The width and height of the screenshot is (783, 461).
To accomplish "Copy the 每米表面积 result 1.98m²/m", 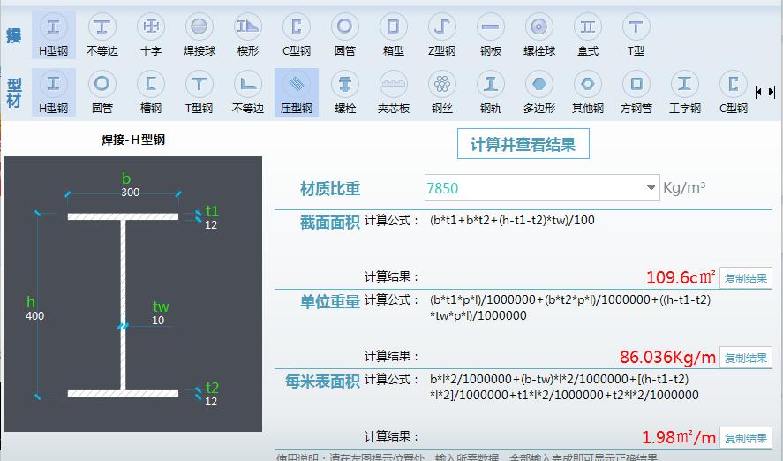I will tap(746, 437).
